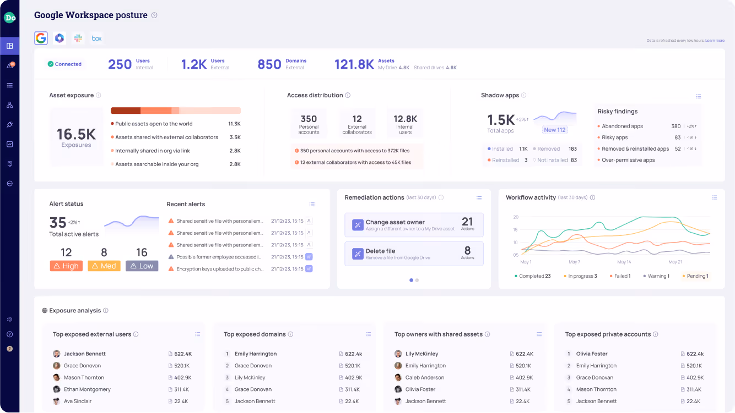The height and width of the screenshot is (413, 735).
Task: Click the Do logo at top left
Action: [x=9, y=18]
